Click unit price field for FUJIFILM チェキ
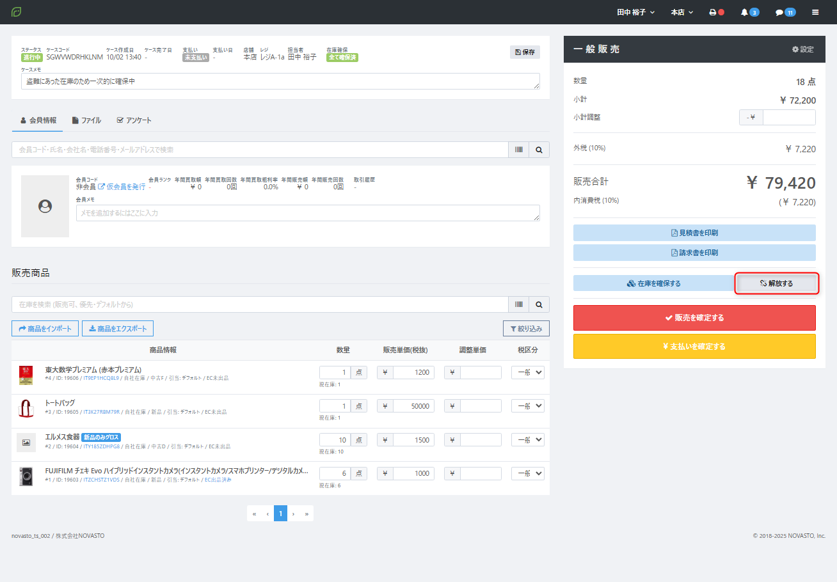This screenshot has height=582, width=837. [413, 474]
